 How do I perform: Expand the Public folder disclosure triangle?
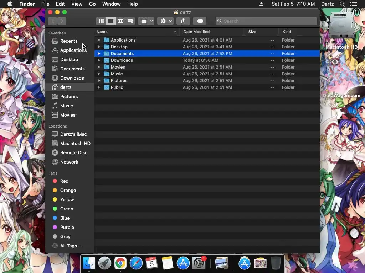tap(99, 87)
